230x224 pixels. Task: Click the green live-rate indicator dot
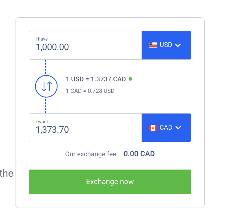tap(130, 79)
